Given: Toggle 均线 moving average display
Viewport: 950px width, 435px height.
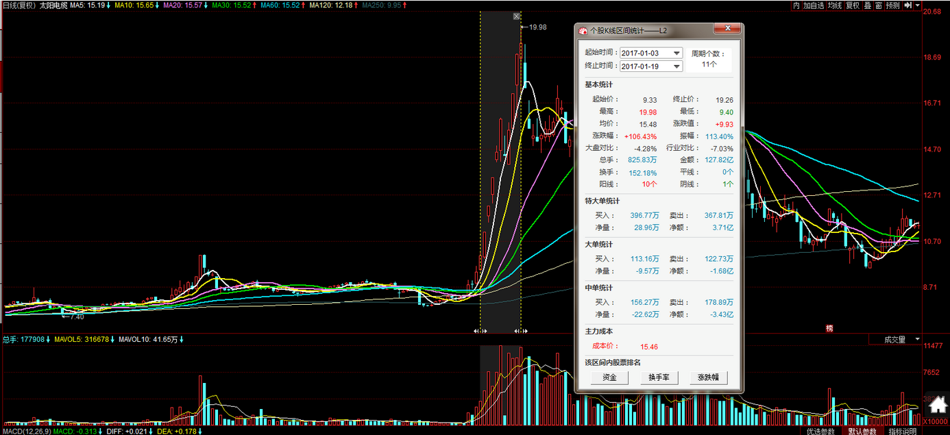Looking at the screenshot, I should click(x=834, y=5).
